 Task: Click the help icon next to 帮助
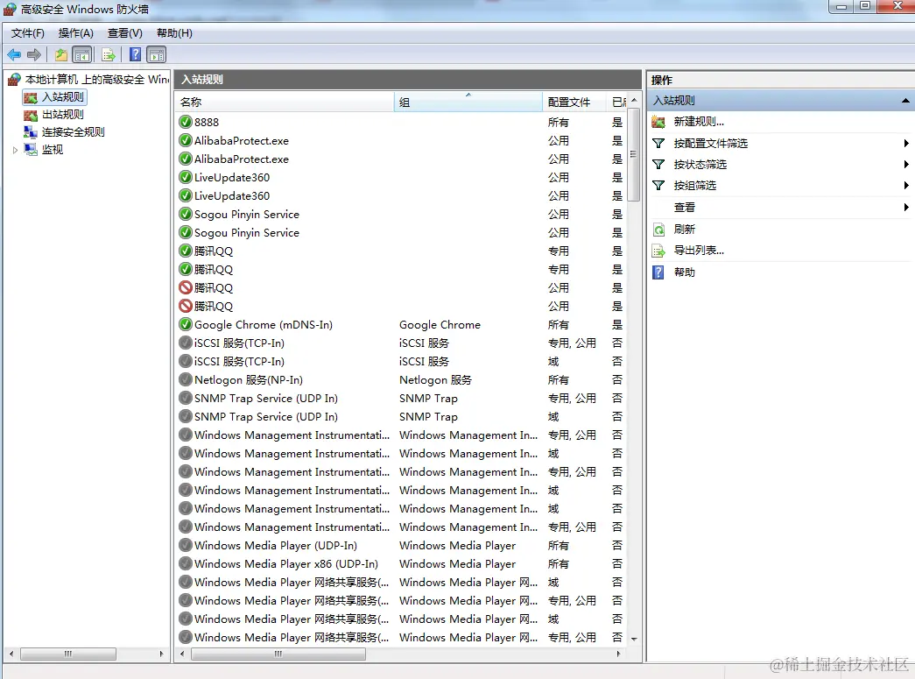point(658,272)
